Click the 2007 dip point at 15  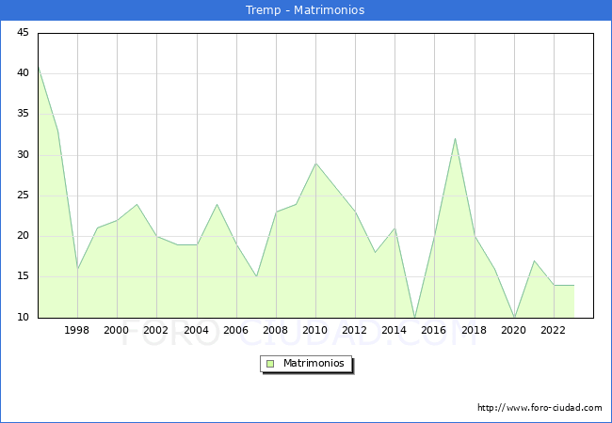tap(256, 276)
